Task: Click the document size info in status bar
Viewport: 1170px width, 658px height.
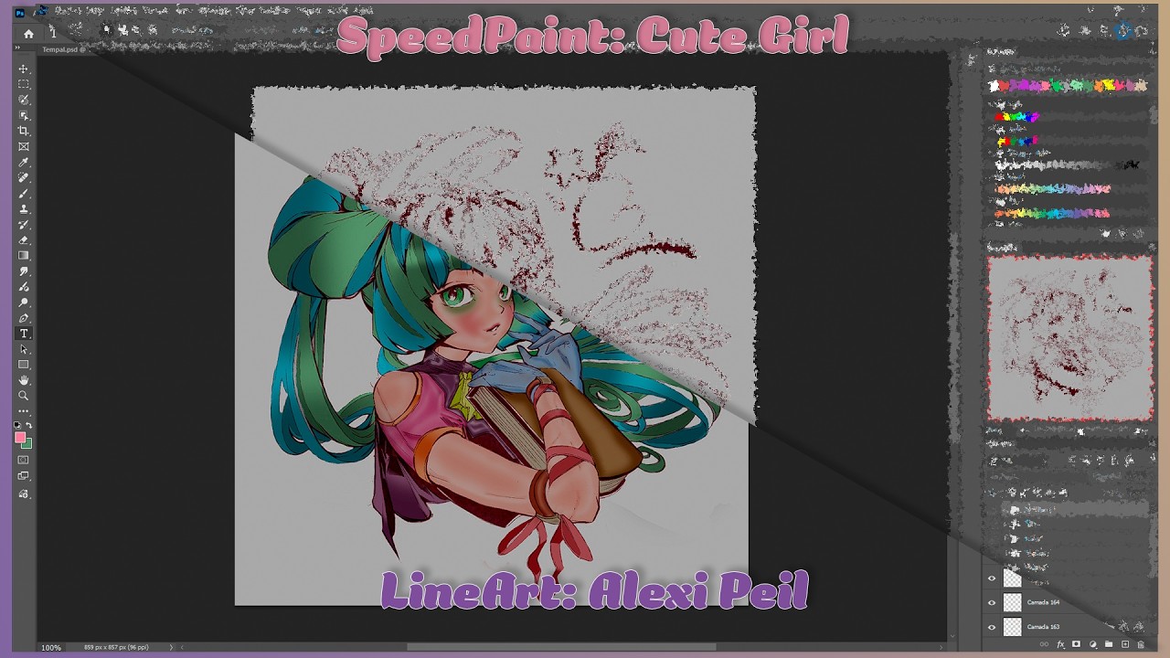Action: 116,648
